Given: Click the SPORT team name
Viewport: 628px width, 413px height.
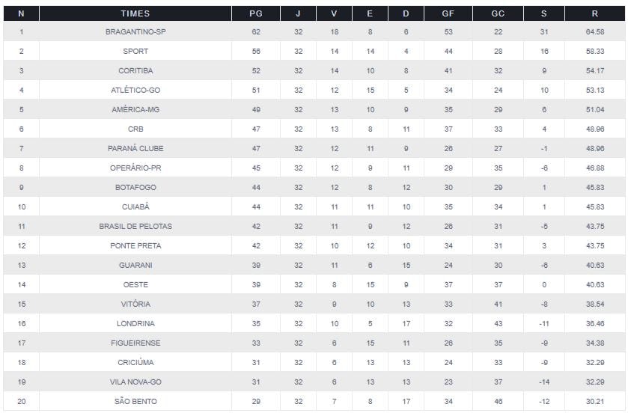Looking at the screenshot, I should 135,52.
